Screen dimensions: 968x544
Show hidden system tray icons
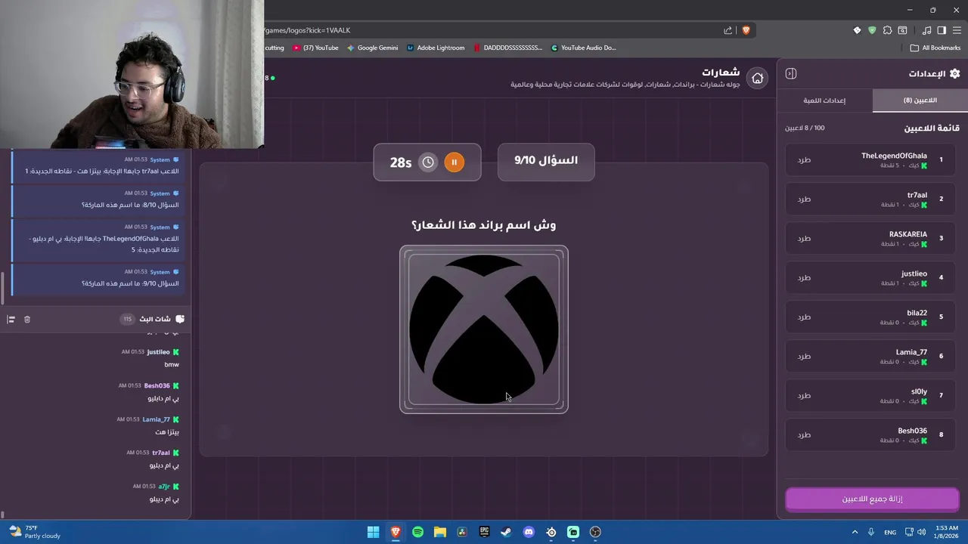coord(855,532)
